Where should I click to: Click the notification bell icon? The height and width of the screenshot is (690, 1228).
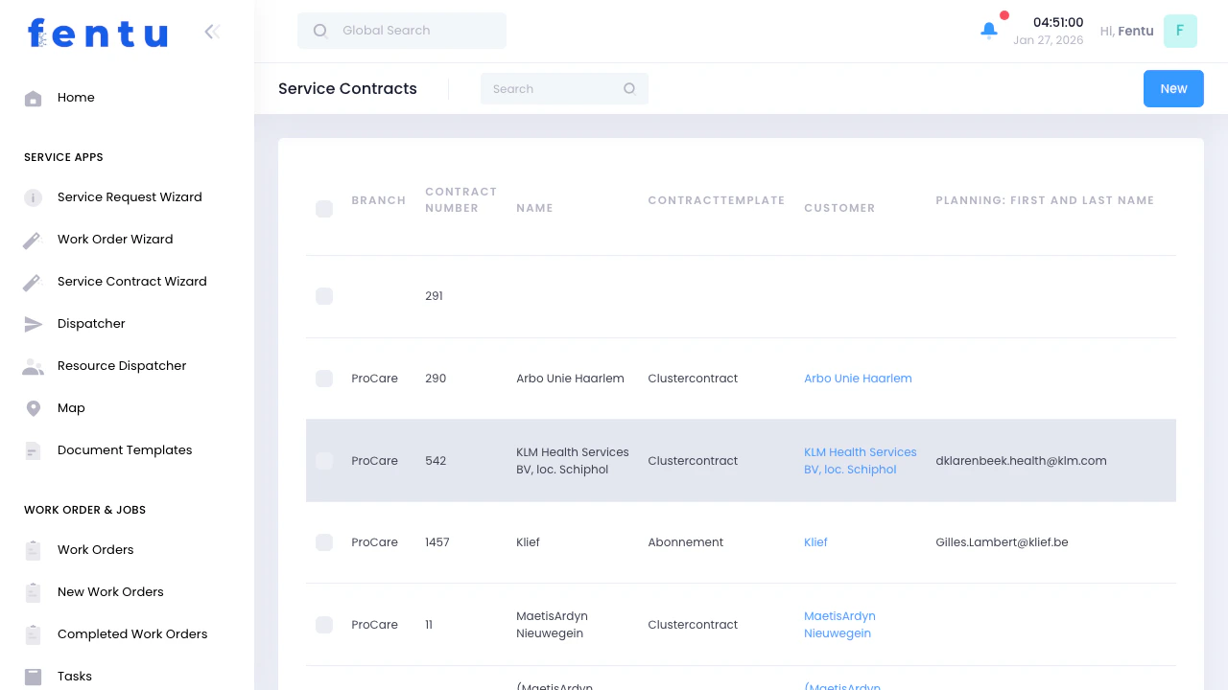[x=989, y=30]
